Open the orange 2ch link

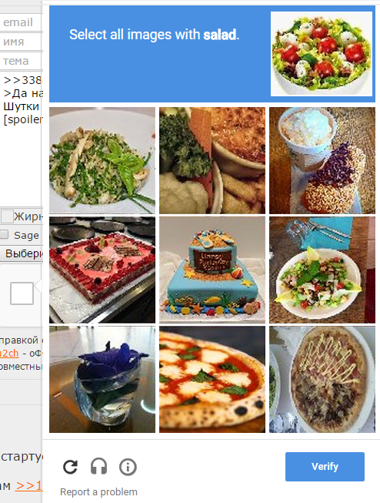[x=9, y=354]
